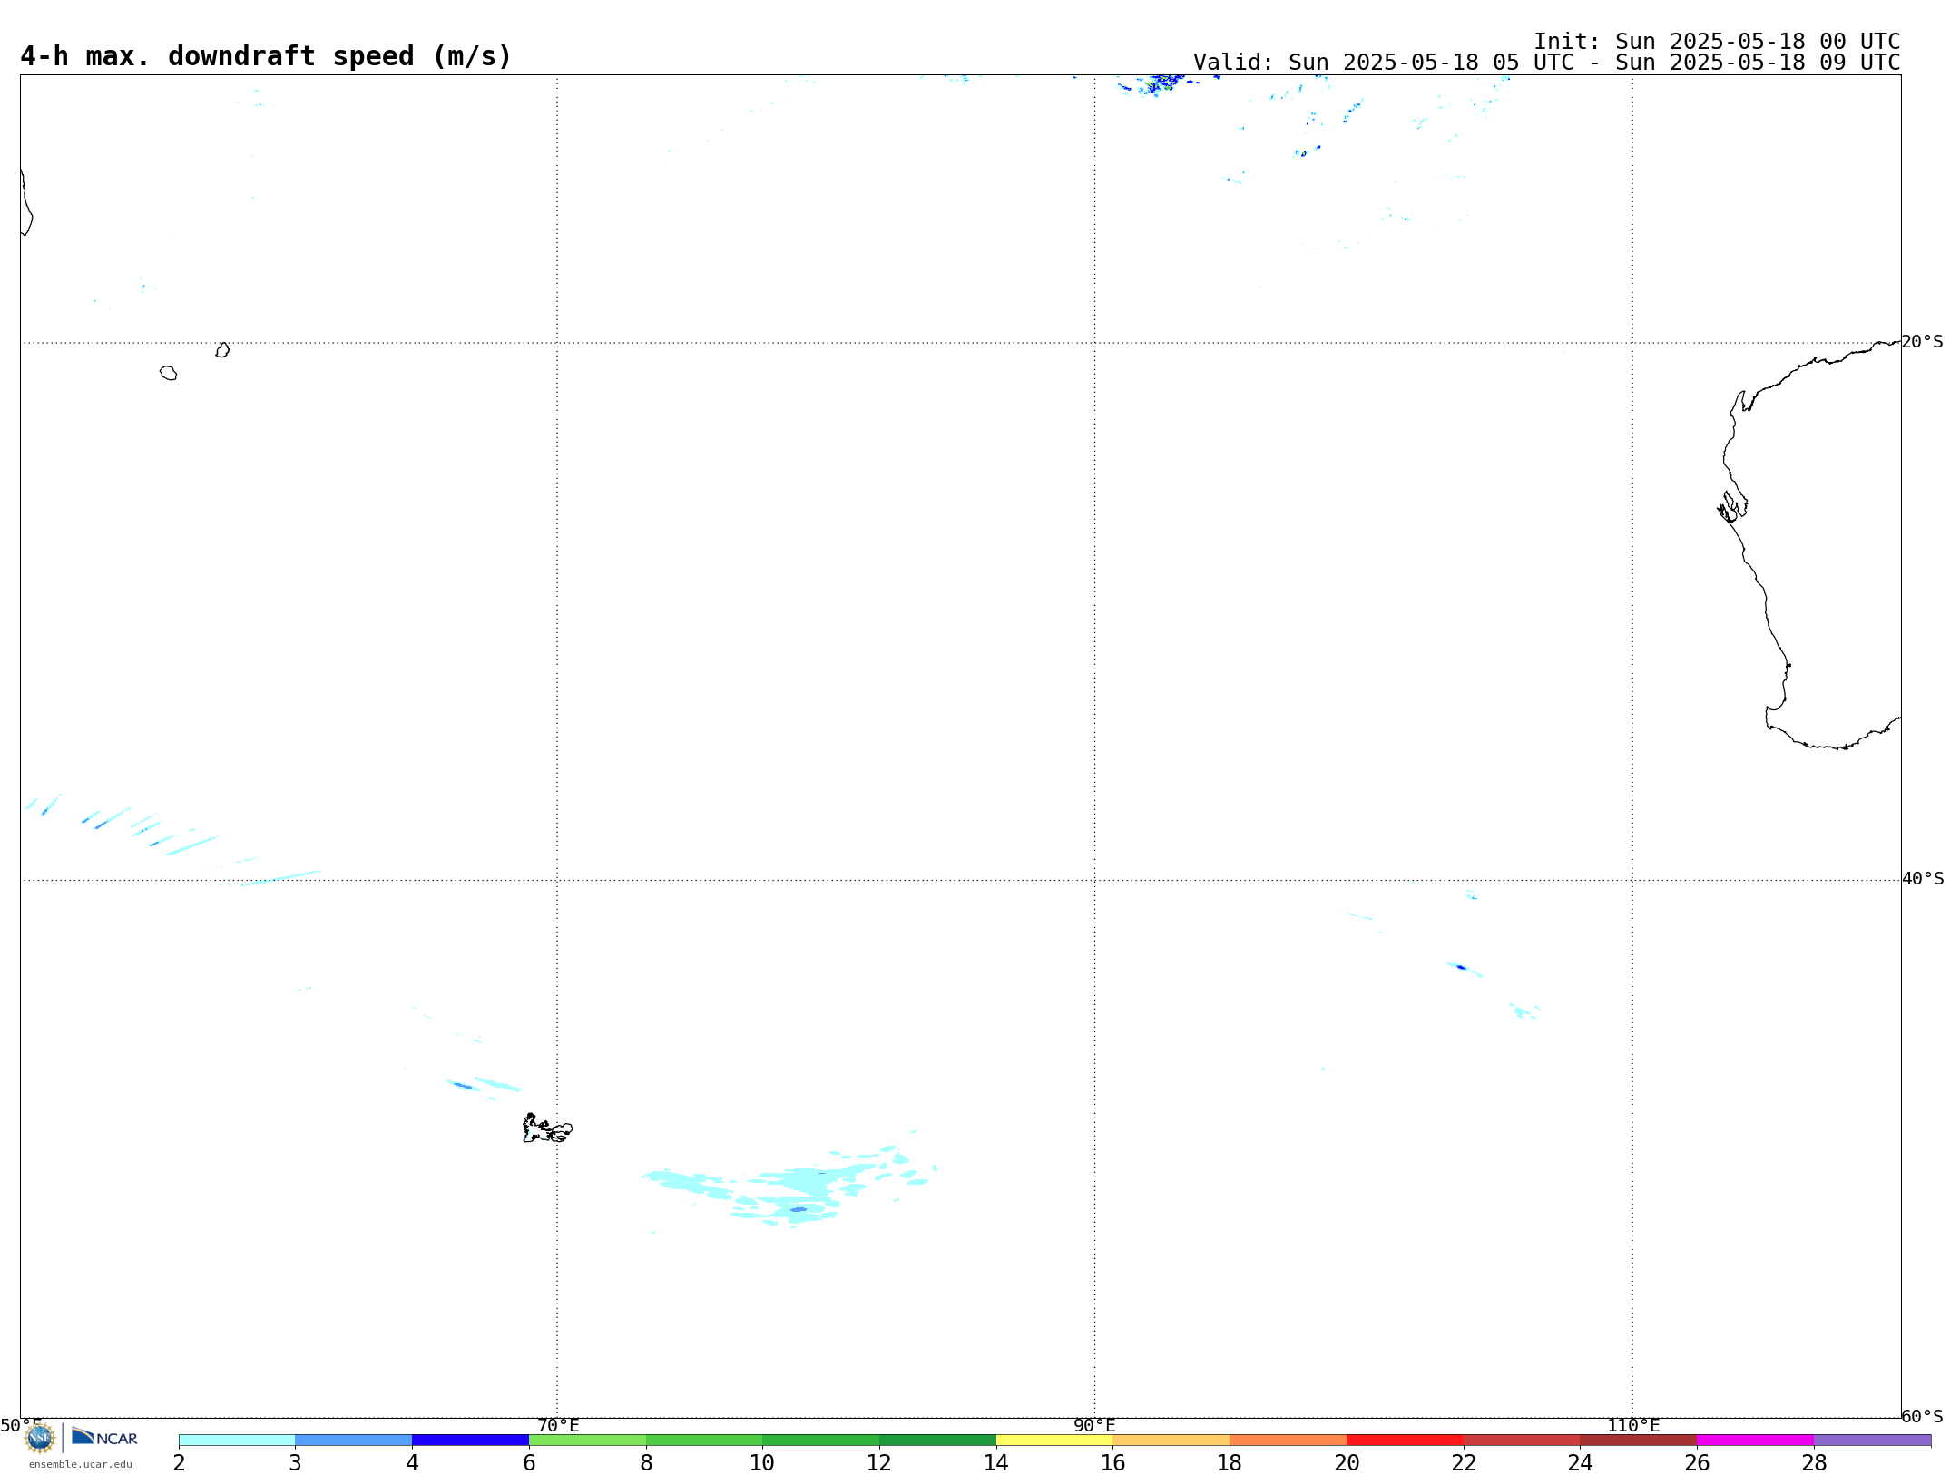Click the yellow 14-16 color swatch
The image size is (1960, 1475).
pyautogui.click(x=1054, y=1441)
